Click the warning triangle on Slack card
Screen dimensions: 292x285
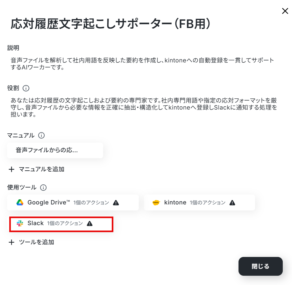89,223
